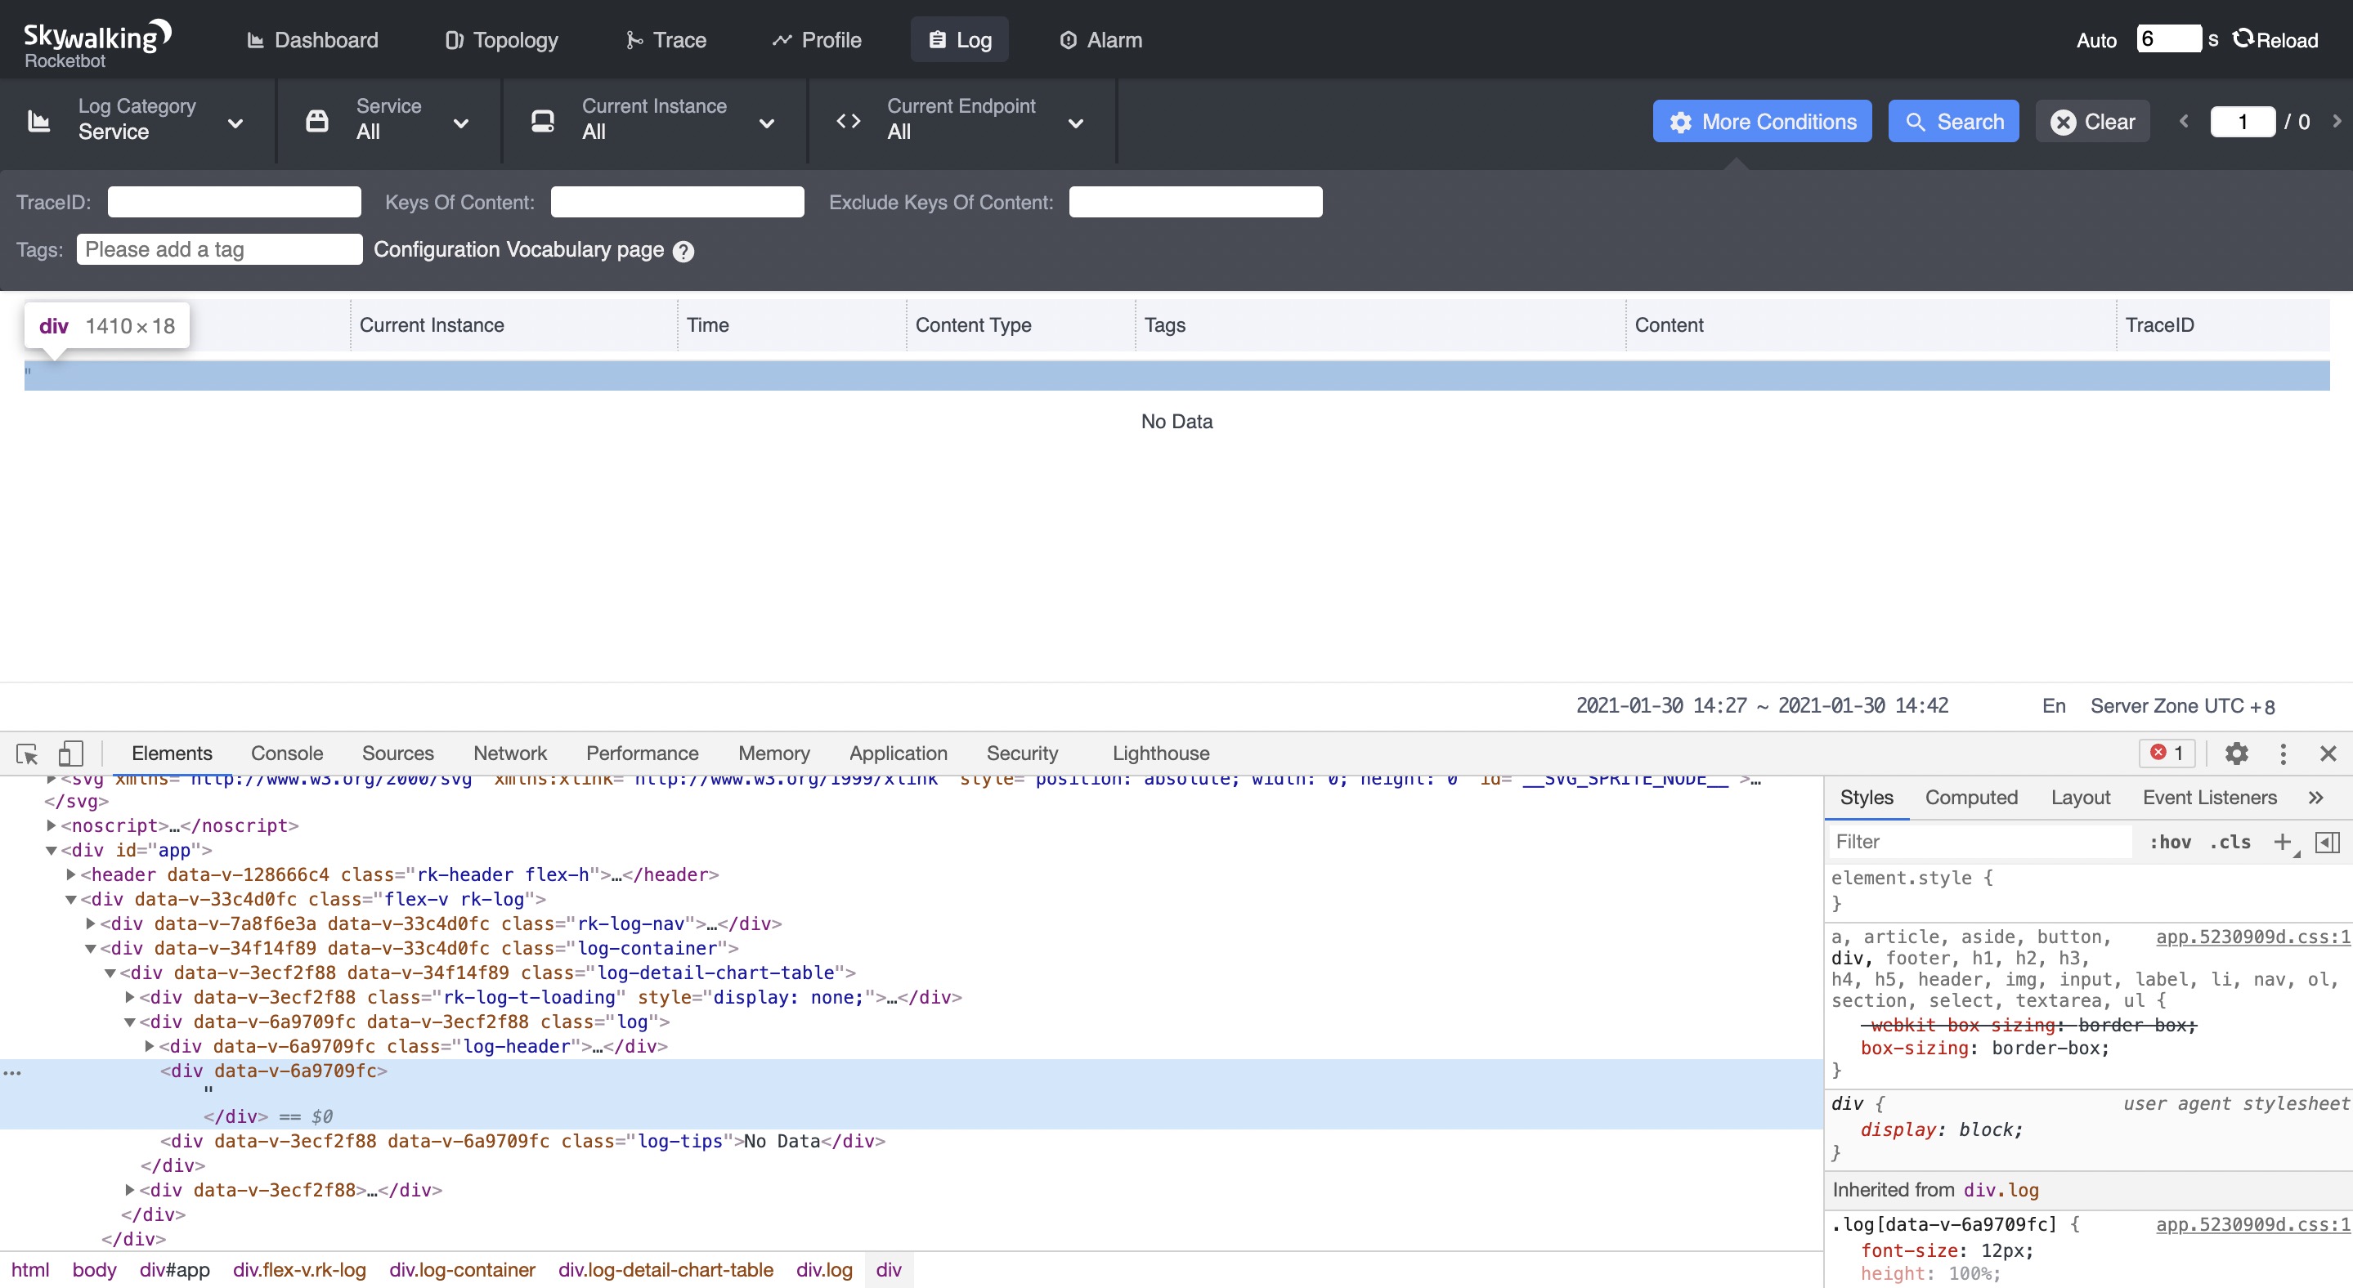Toggle the device toolbar icon in DevTools
This screenshot has width=2353, height=1288.
tap(70, 754)
